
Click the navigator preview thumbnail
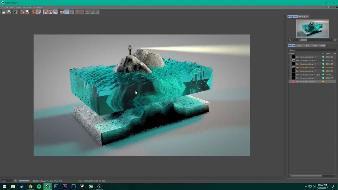pos(312,28)
